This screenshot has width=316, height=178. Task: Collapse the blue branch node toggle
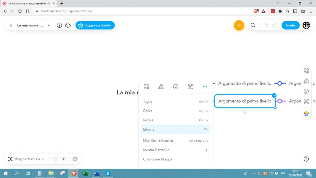coord(280,83)
